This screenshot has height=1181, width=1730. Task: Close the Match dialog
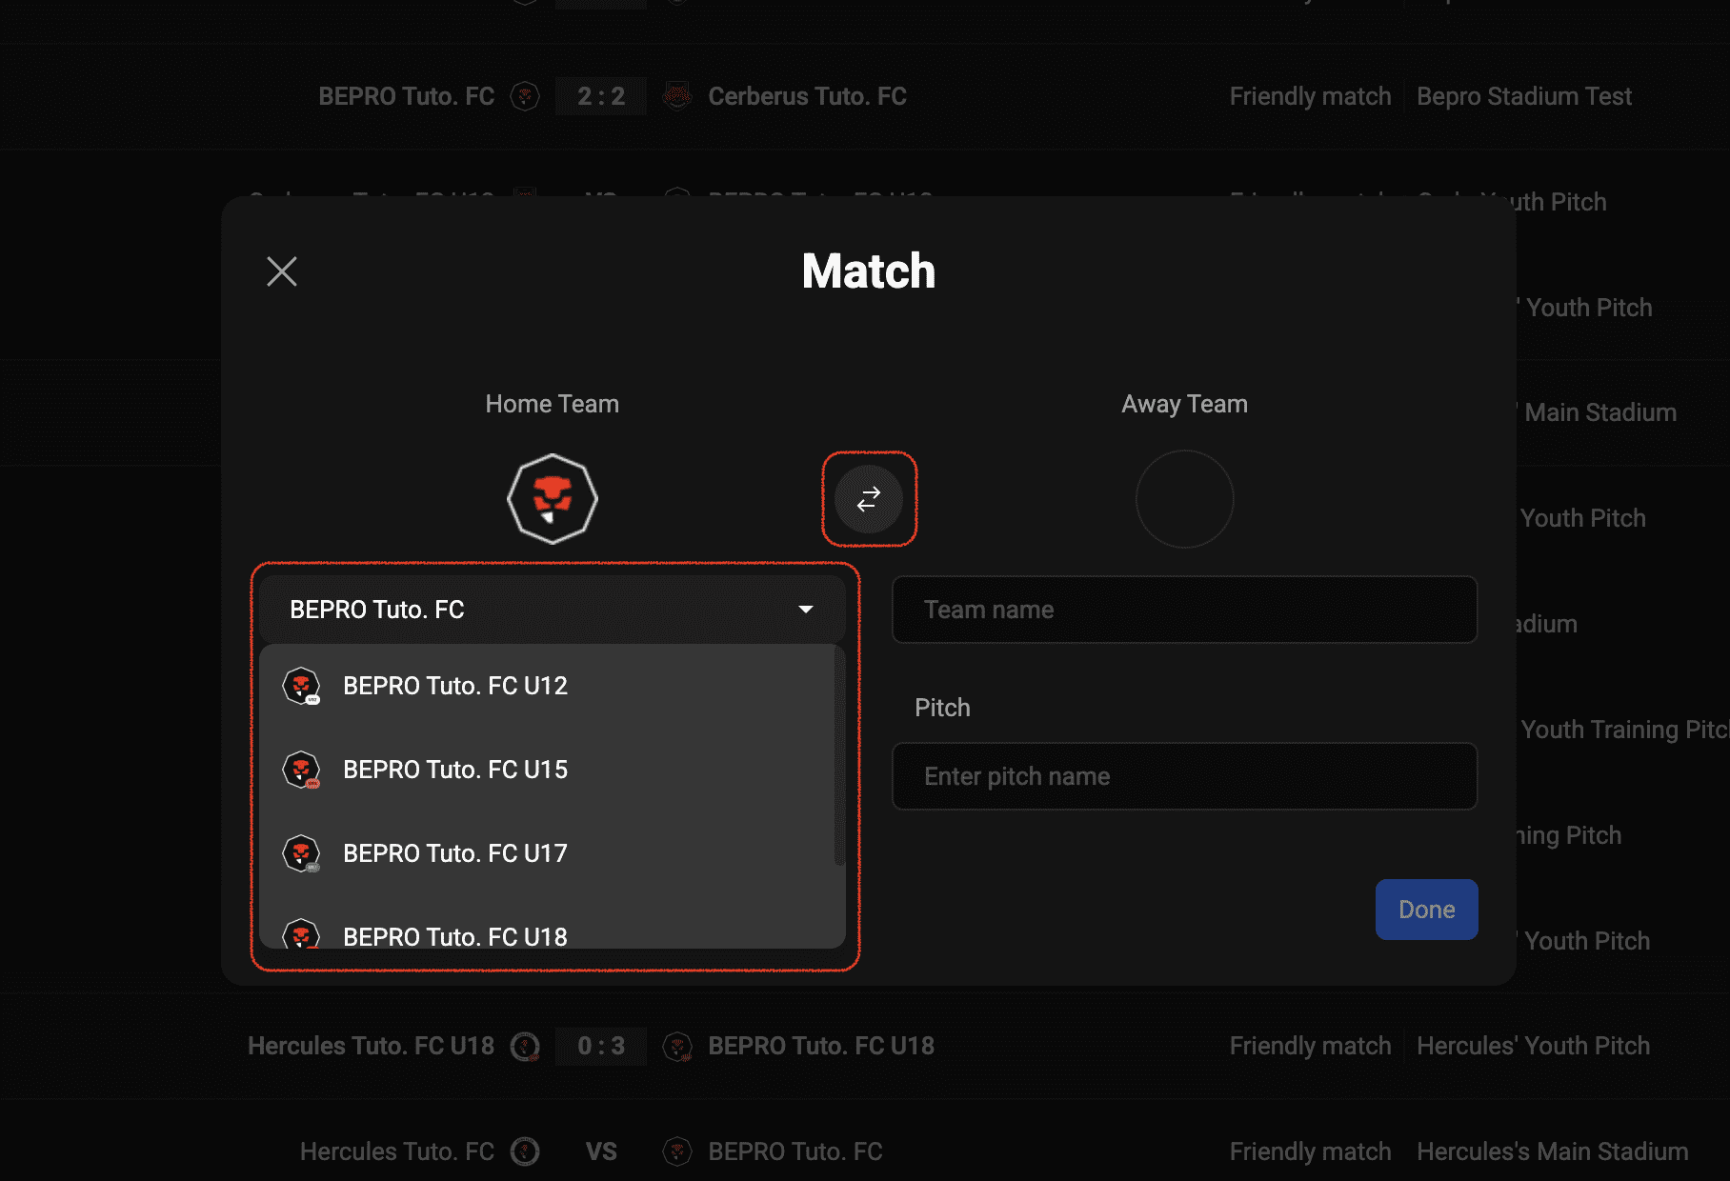pyautogui.click(x=282, y=271)
